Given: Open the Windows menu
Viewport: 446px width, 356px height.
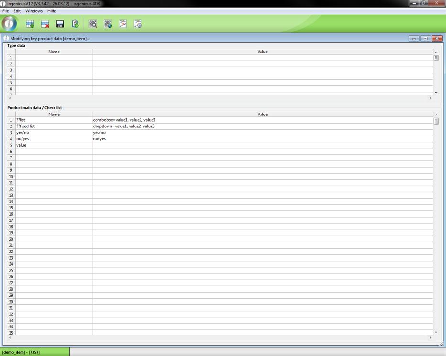Looking at the screenshot, I should coord(34,11).
